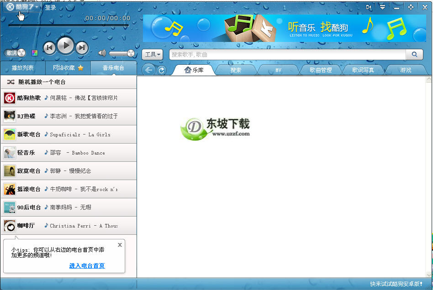Open the 进入电台首页 link
Viewport: 433px width, 290px height.
pyautogui.click(x=87, y=266)
